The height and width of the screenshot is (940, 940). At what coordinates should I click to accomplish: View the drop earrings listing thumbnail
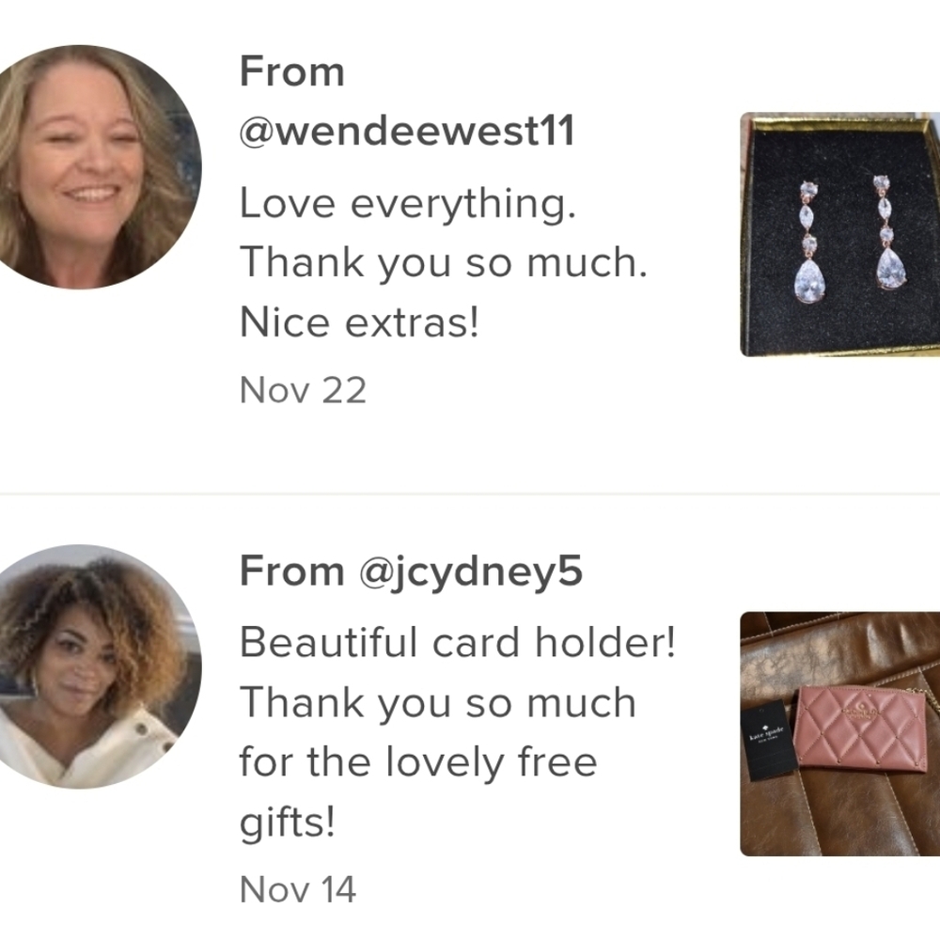tap(839, 235)
